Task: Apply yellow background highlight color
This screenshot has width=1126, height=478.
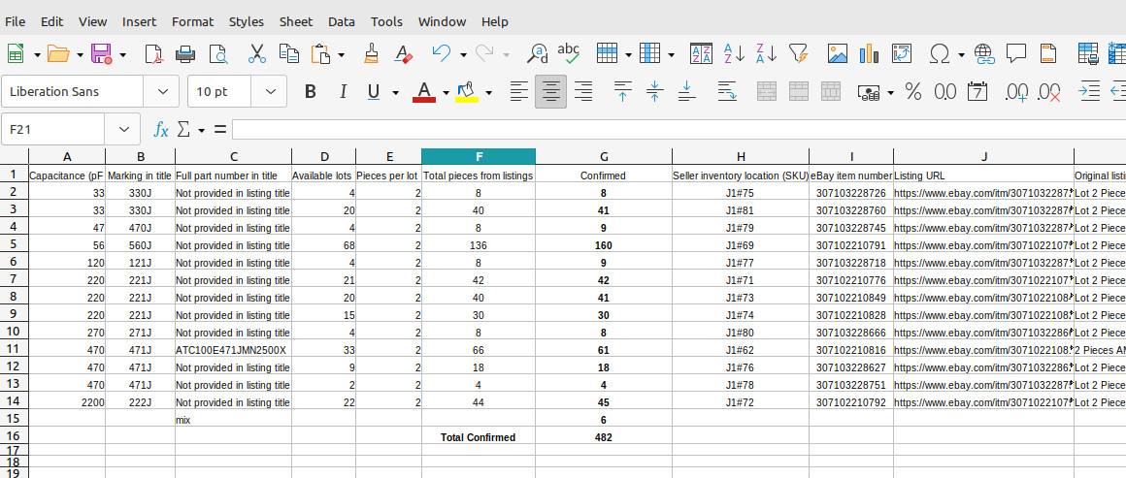Action: click(468, 92)
